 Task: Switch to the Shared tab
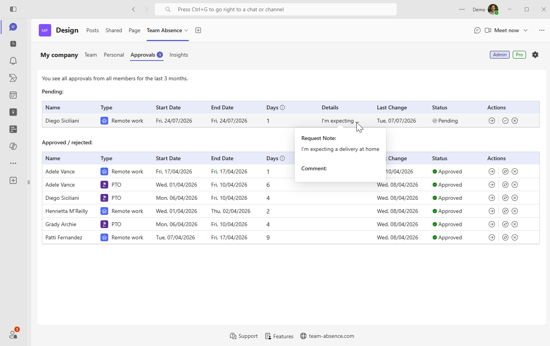click(114, 30)
